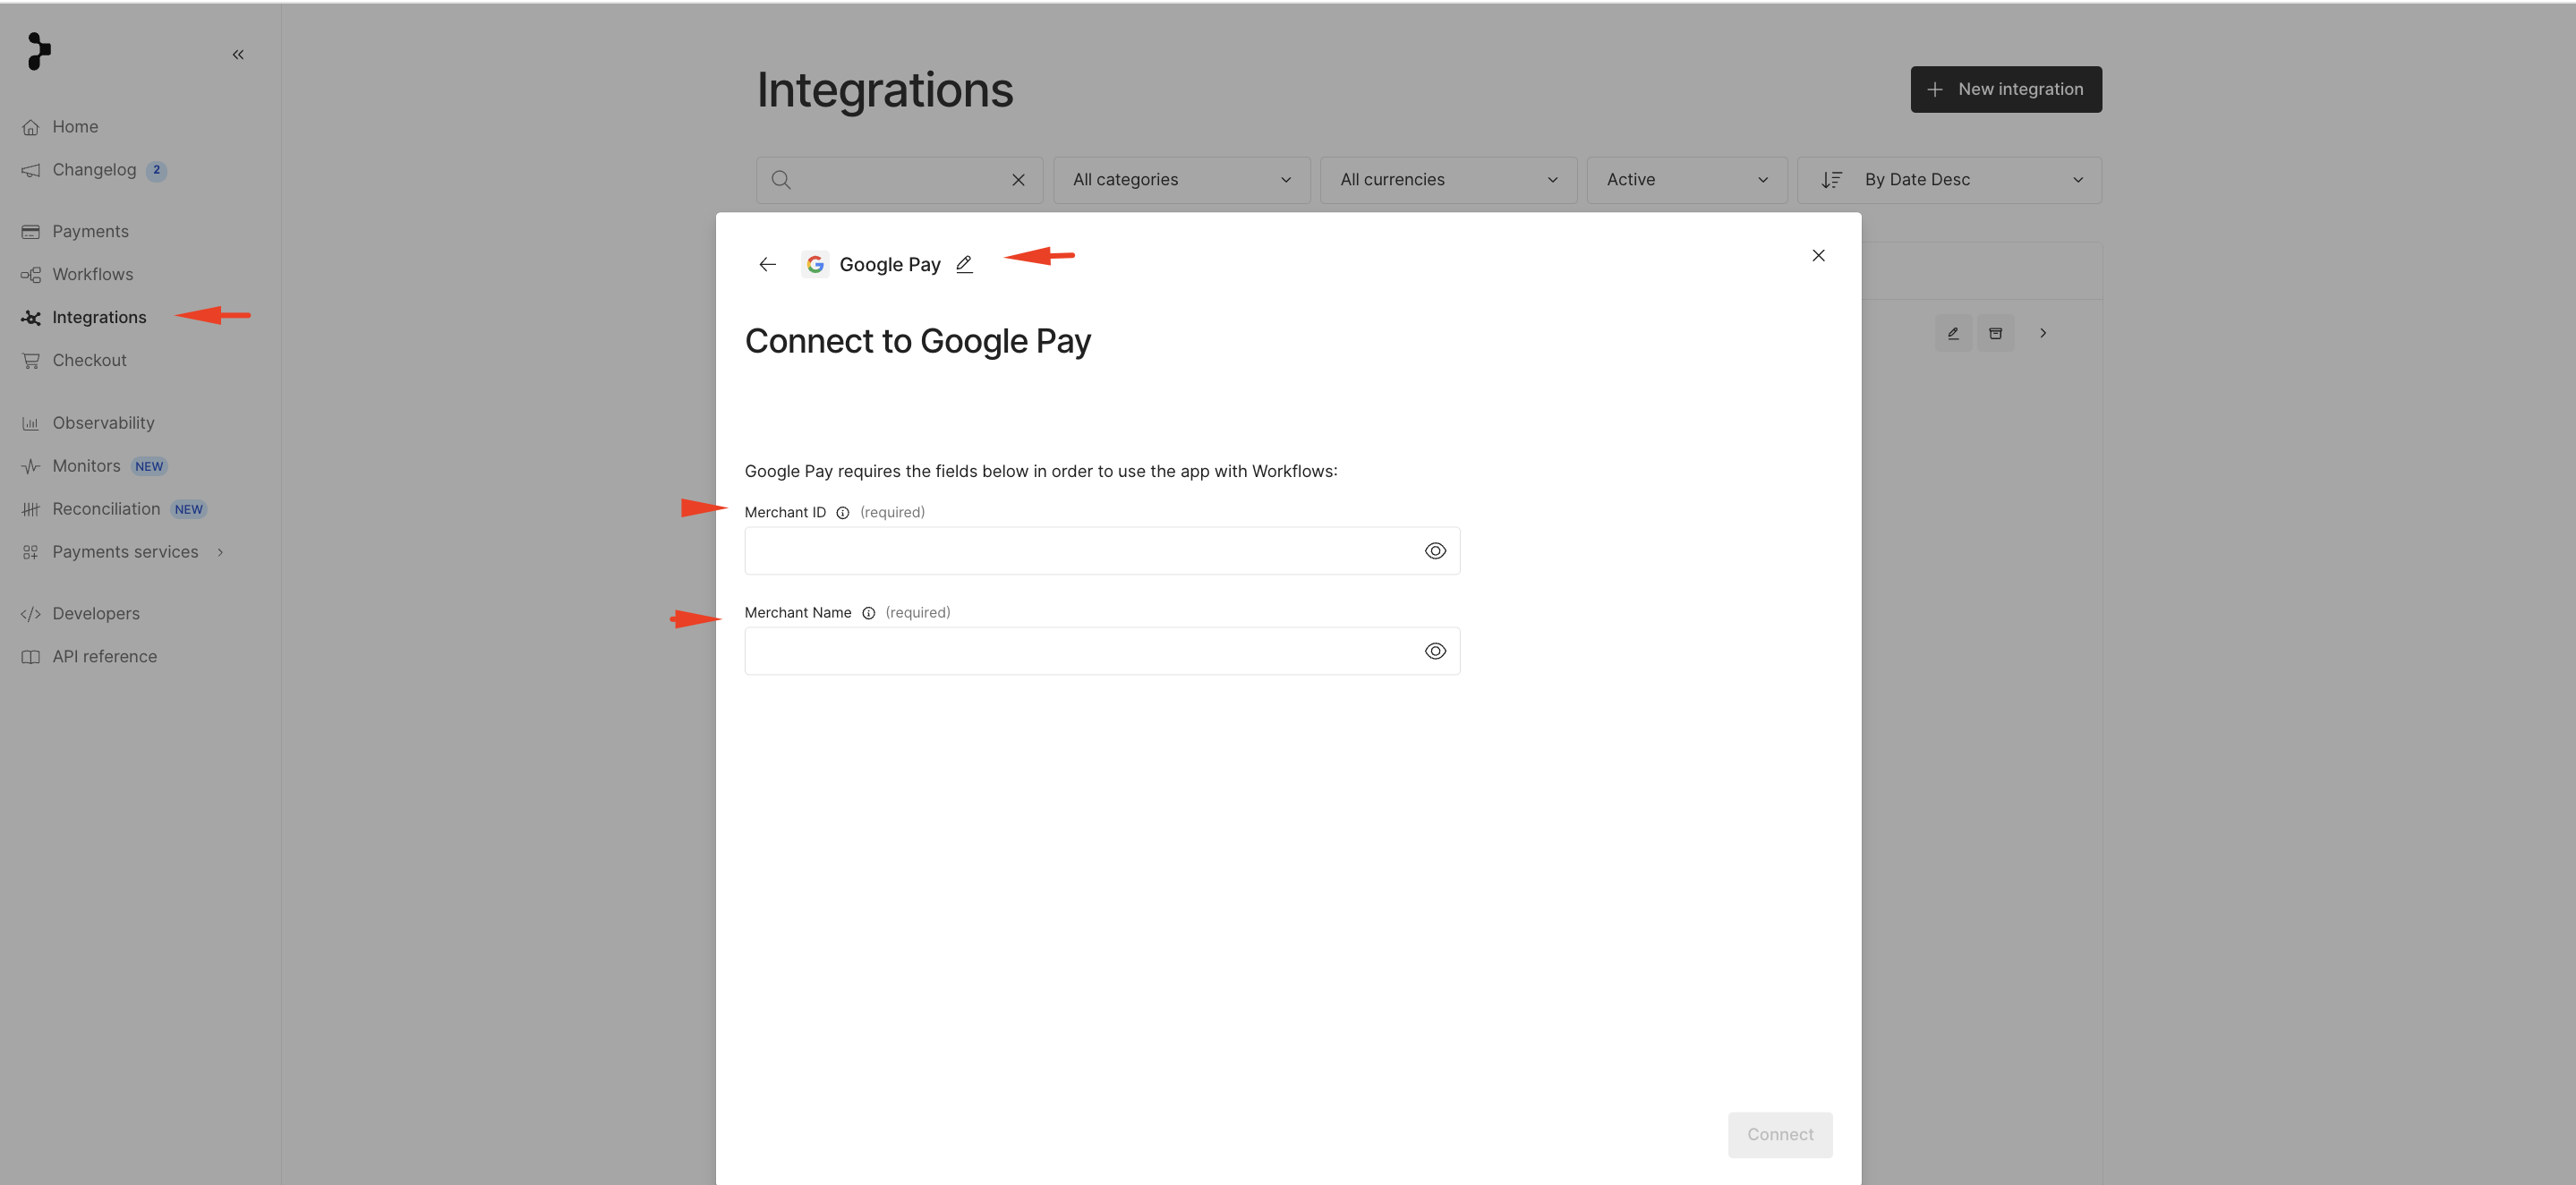Open Monitors in the sidebar
Viewport: 2576px width, 1185px height.
(x=86, y=466)
